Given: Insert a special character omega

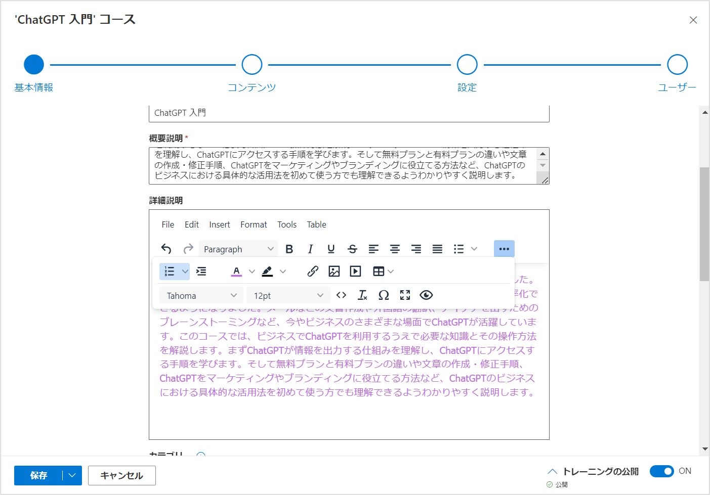Looking at the screenshot, I should [x=384, y=295].
